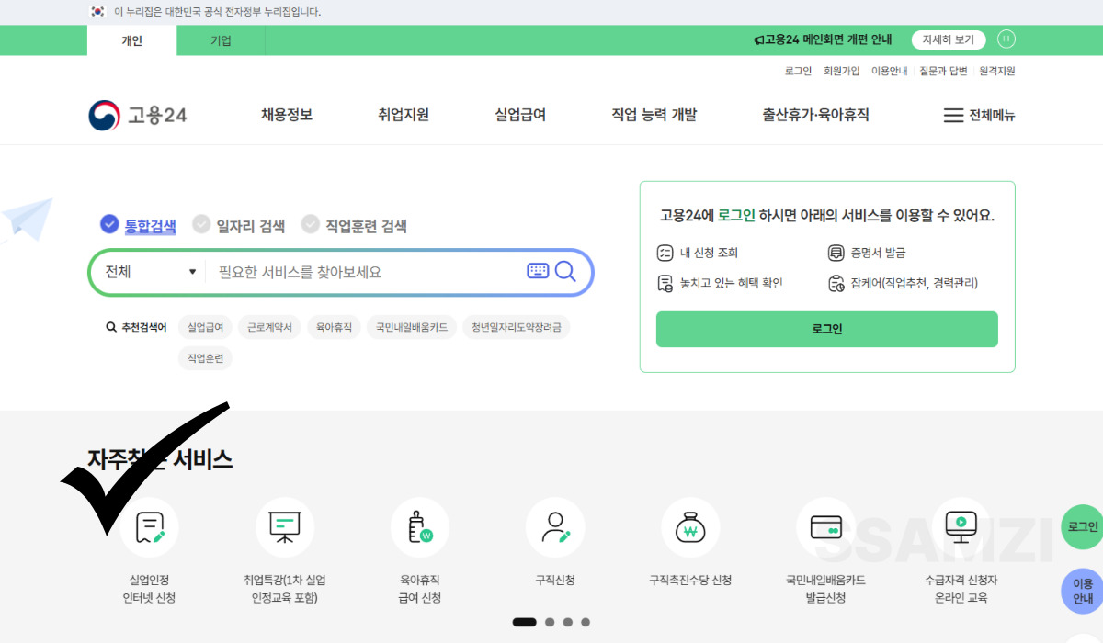1103x643 pixels.
Task: Switch to the 기업 tab
Action: tap(221, 40)
